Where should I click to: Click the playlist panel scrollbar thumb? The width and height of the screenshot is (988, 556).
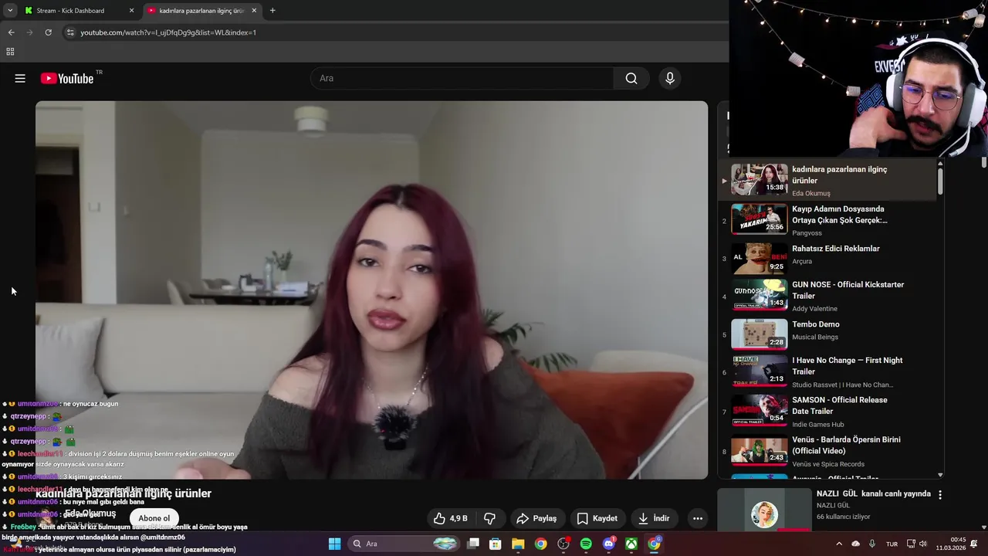click(940, 181)
